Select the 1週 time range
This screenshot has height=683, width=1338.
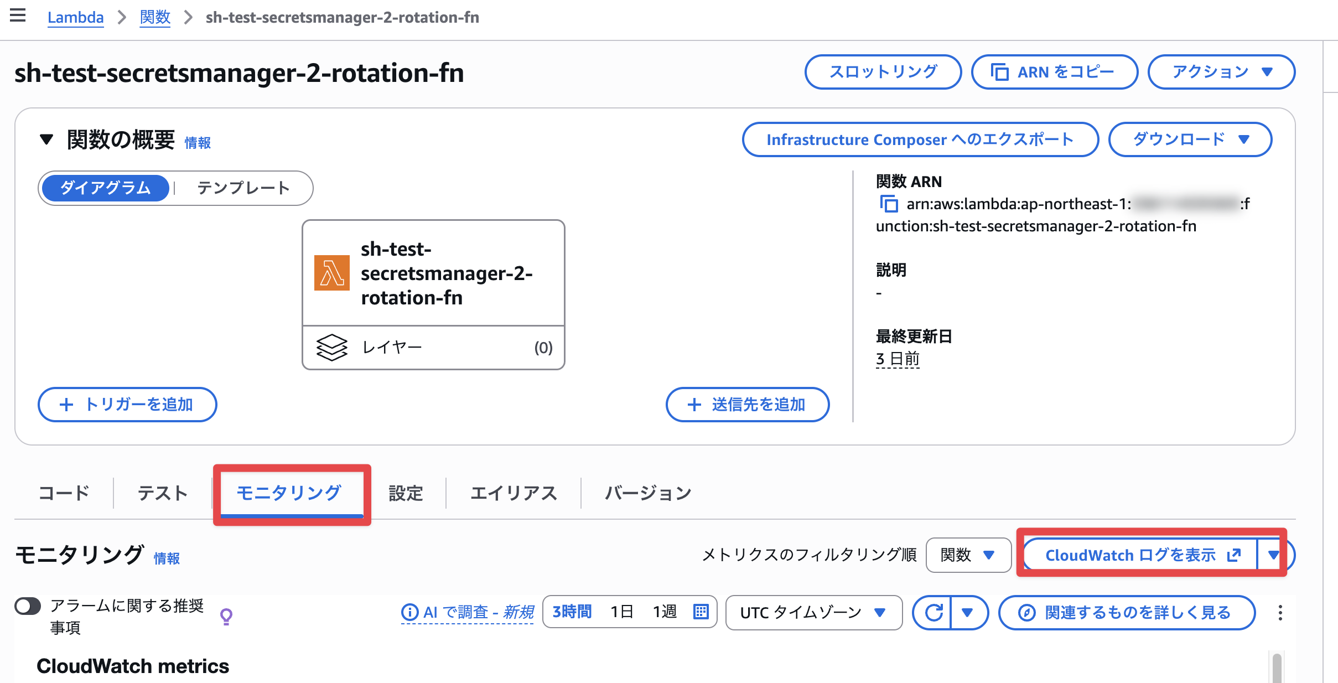[665, 612]
